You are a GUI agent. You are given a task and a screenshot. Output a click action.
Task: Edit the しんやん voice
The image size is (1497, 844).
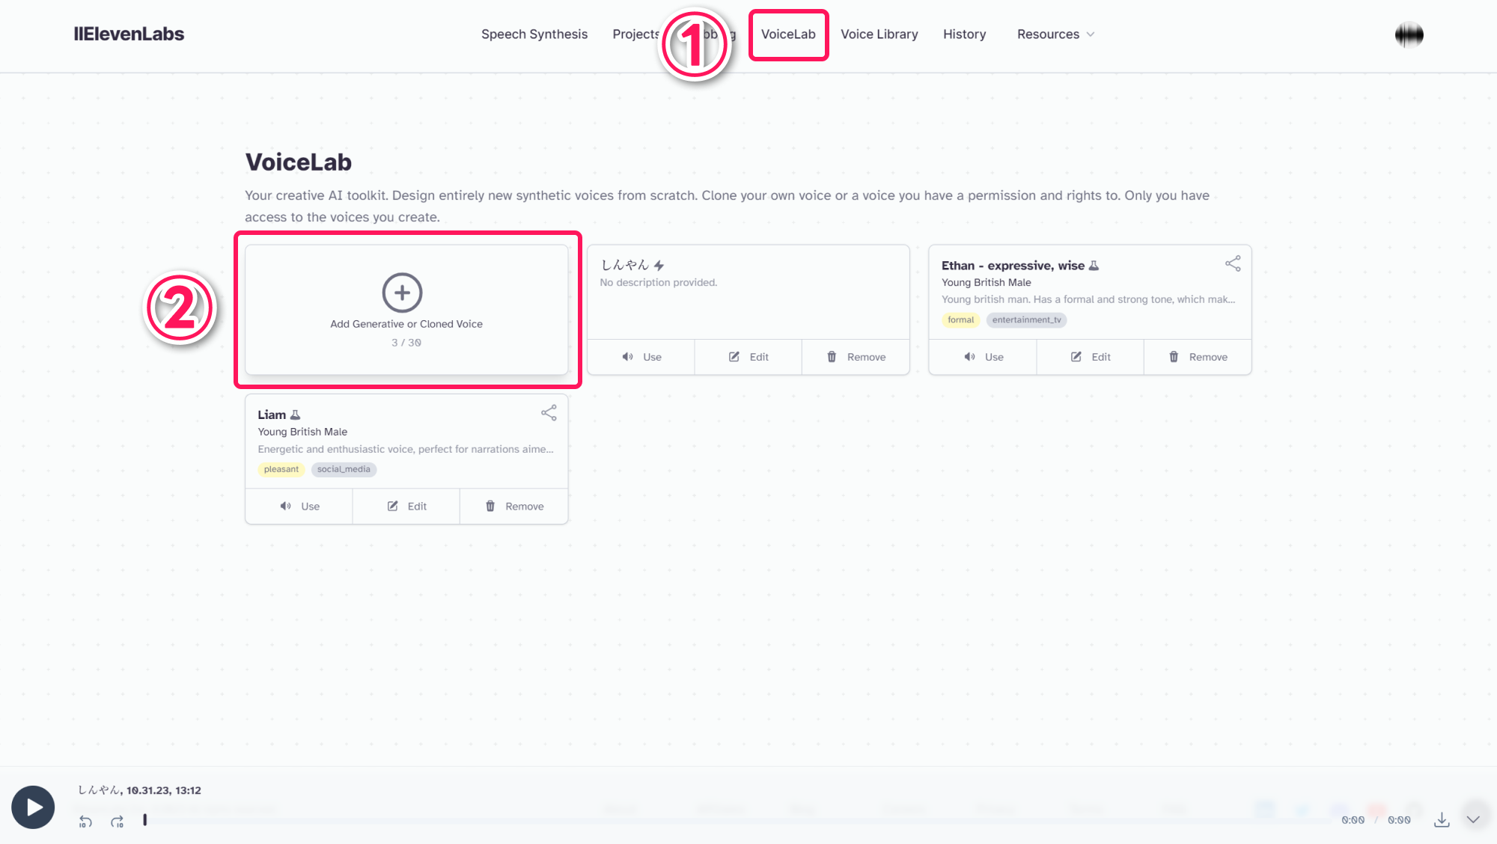(x=748, y=357)
